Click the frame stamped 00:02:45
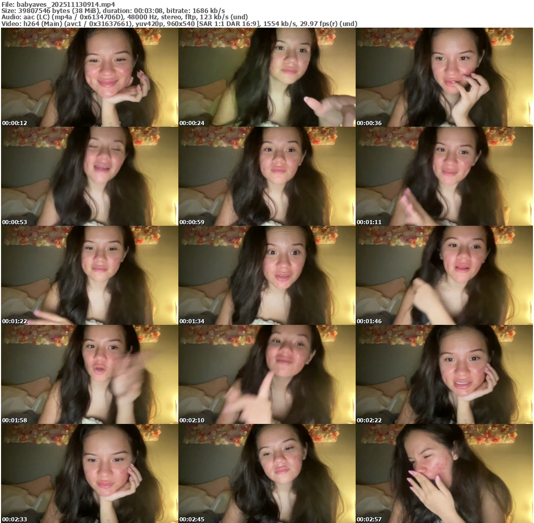Image resolution: width=534 pixels, height=523 pixels. (x=266, y=473)
